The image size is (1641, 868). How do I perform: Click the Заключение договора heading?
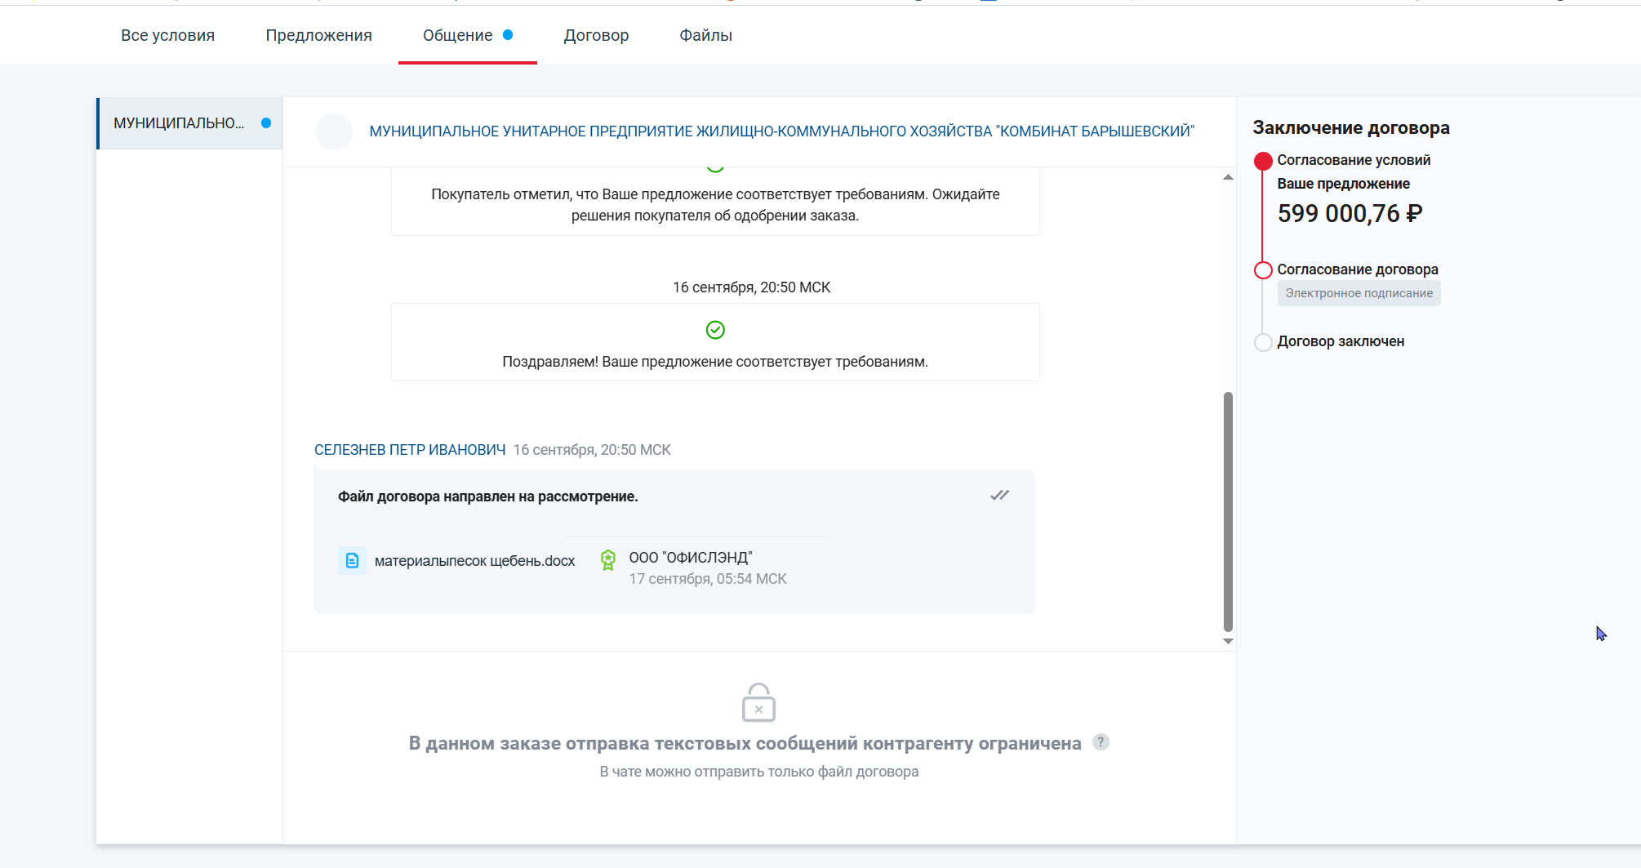[x=1351, y=128]
